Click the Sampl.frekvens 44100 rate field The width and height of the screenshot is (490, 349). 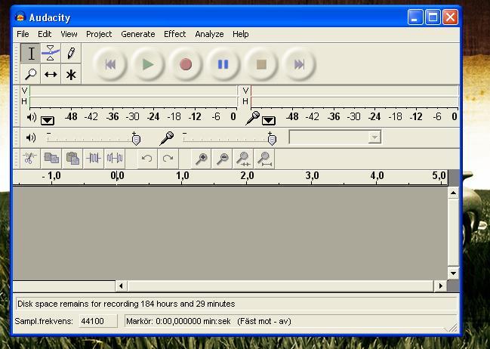pos(97,321)
